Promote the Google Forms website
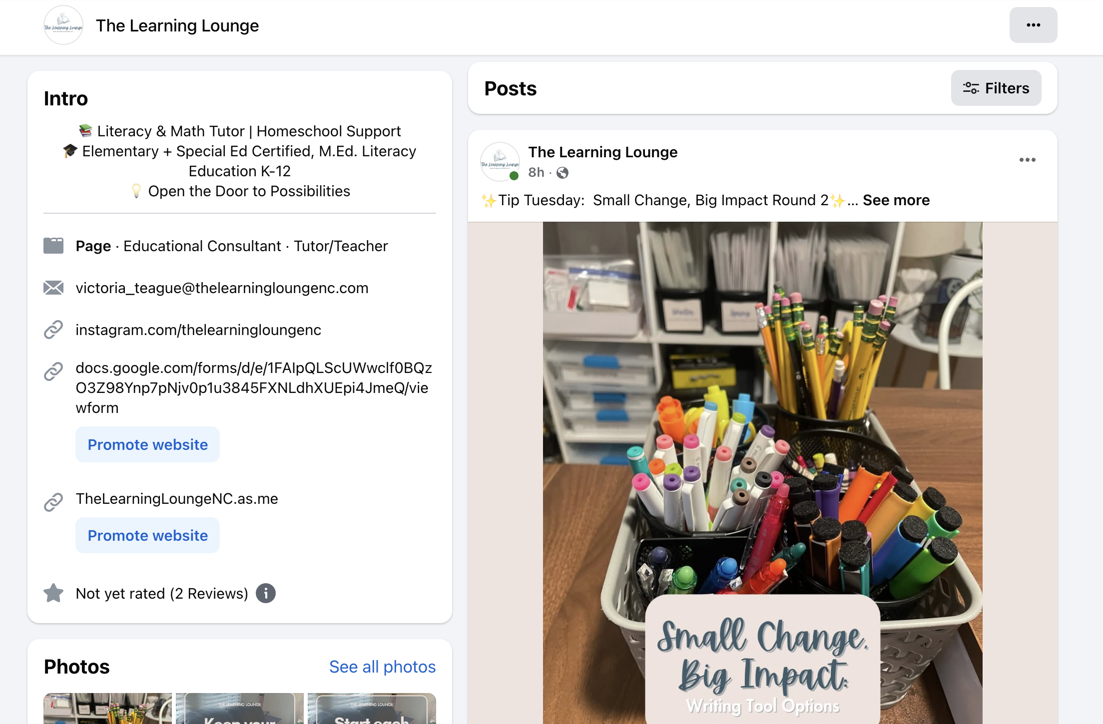The width and height of the screenshot is (1103, 724). (x=147, y=444)
